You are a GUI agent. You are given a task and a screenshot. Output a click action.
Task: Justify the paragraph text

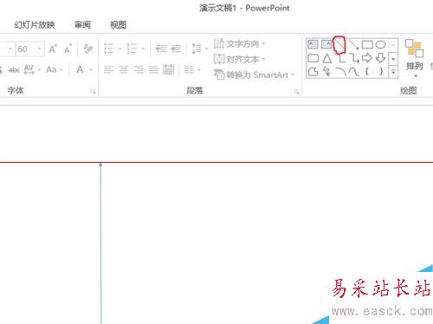153,69
